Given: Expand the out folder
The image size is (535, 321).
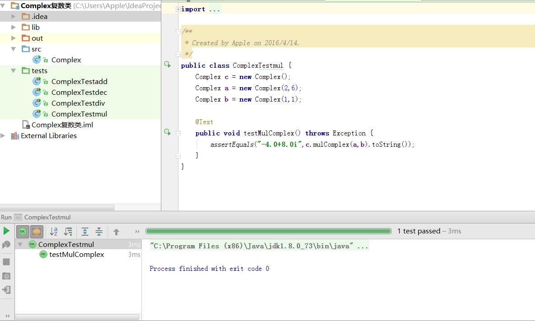Looking at the screenshot, I should point(14,38).
